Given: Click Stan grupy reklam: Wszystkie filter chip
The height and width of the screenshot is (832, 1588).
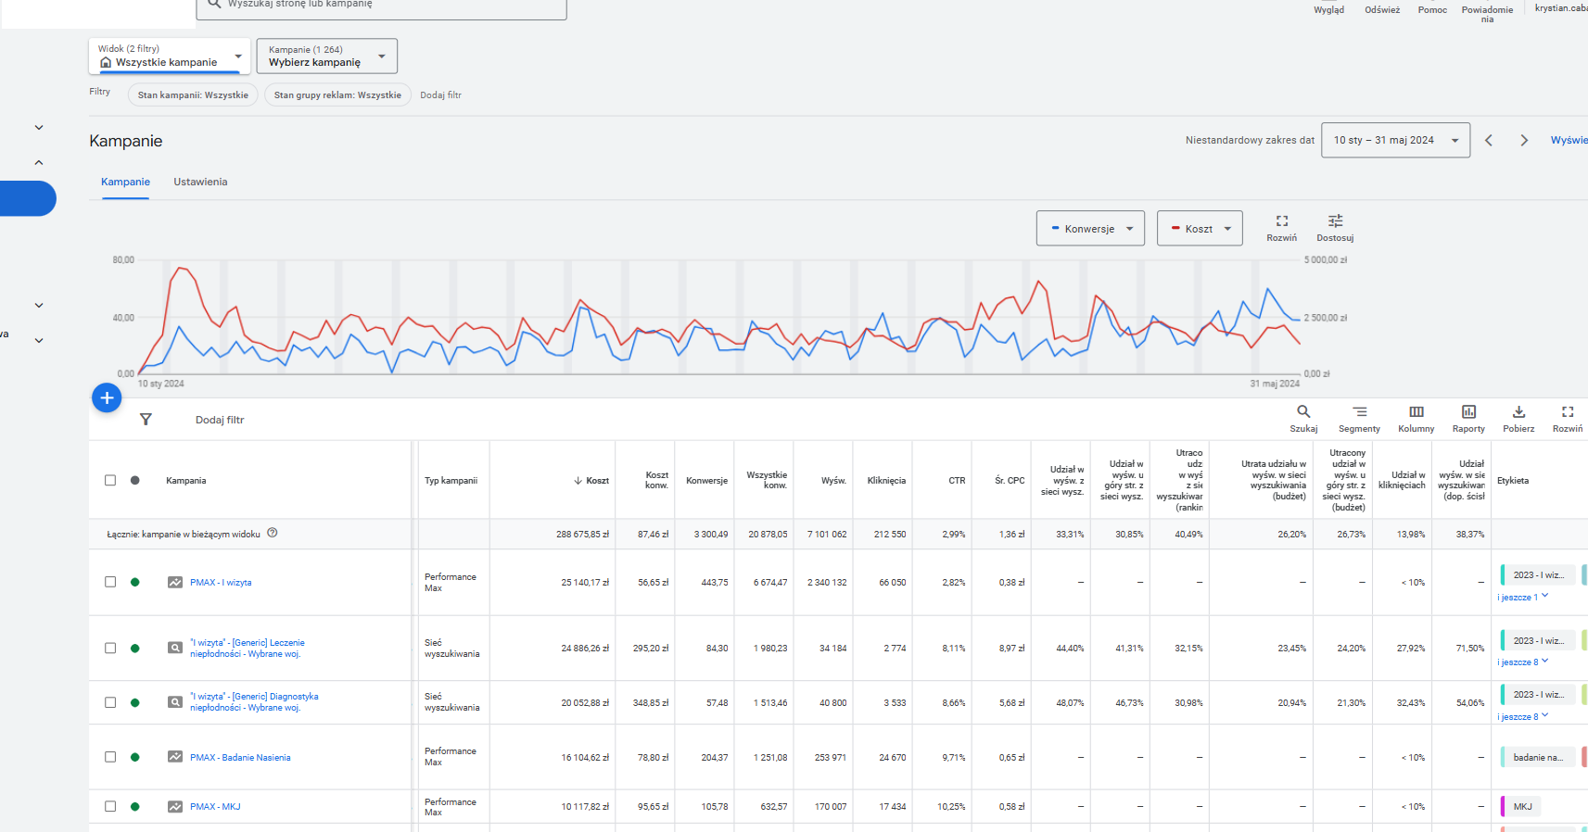Looking at the screenshot, I should [x=337, y=95].
